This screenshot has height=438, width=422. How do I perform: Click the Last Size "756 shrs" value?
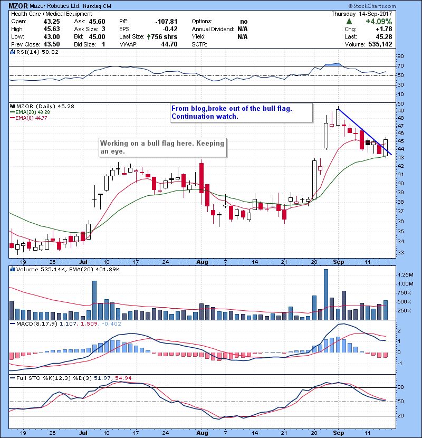click(x=165, y=36)
